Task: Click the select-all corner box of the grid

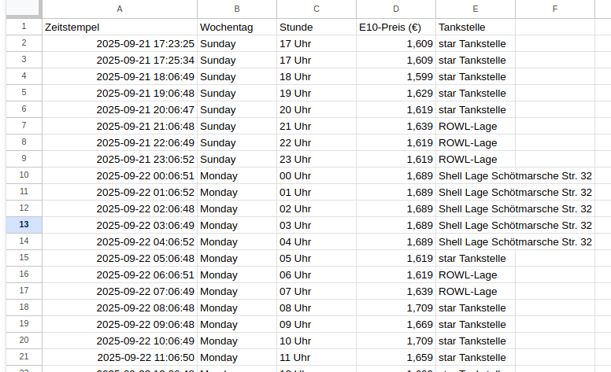Action: tap(20, 9)
